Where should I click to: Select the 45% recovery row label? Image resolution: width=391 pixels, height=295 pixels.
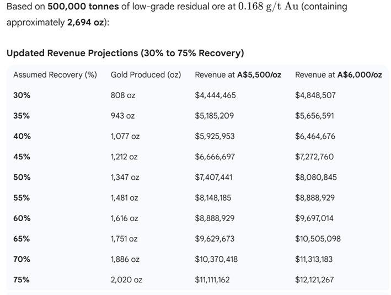pyautogui.click(x=22, y=157)
